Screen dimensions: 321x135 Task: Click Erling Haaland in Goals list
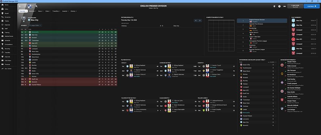pos(140,66)
